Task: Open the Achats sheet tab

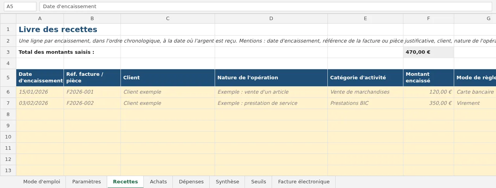Action: 158,182
